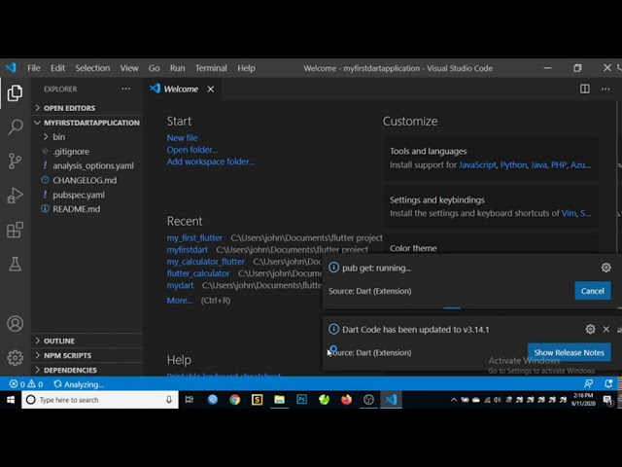
Task: Open the Explorer view in activity bar
Action: coord(16,93)
